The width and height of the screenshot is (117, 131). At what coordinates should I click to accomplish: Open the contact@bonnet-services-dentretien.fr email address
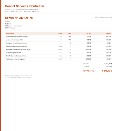click(28, 9)
